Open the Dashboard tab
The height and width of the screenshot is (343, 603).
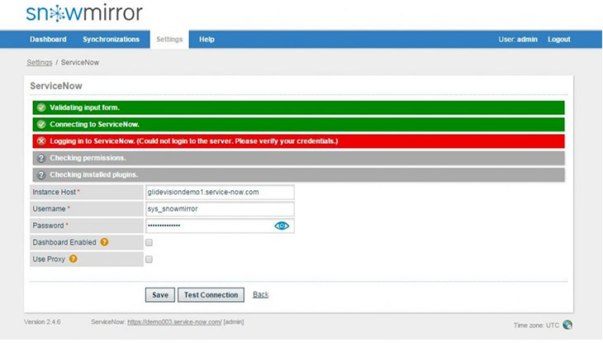48,40
